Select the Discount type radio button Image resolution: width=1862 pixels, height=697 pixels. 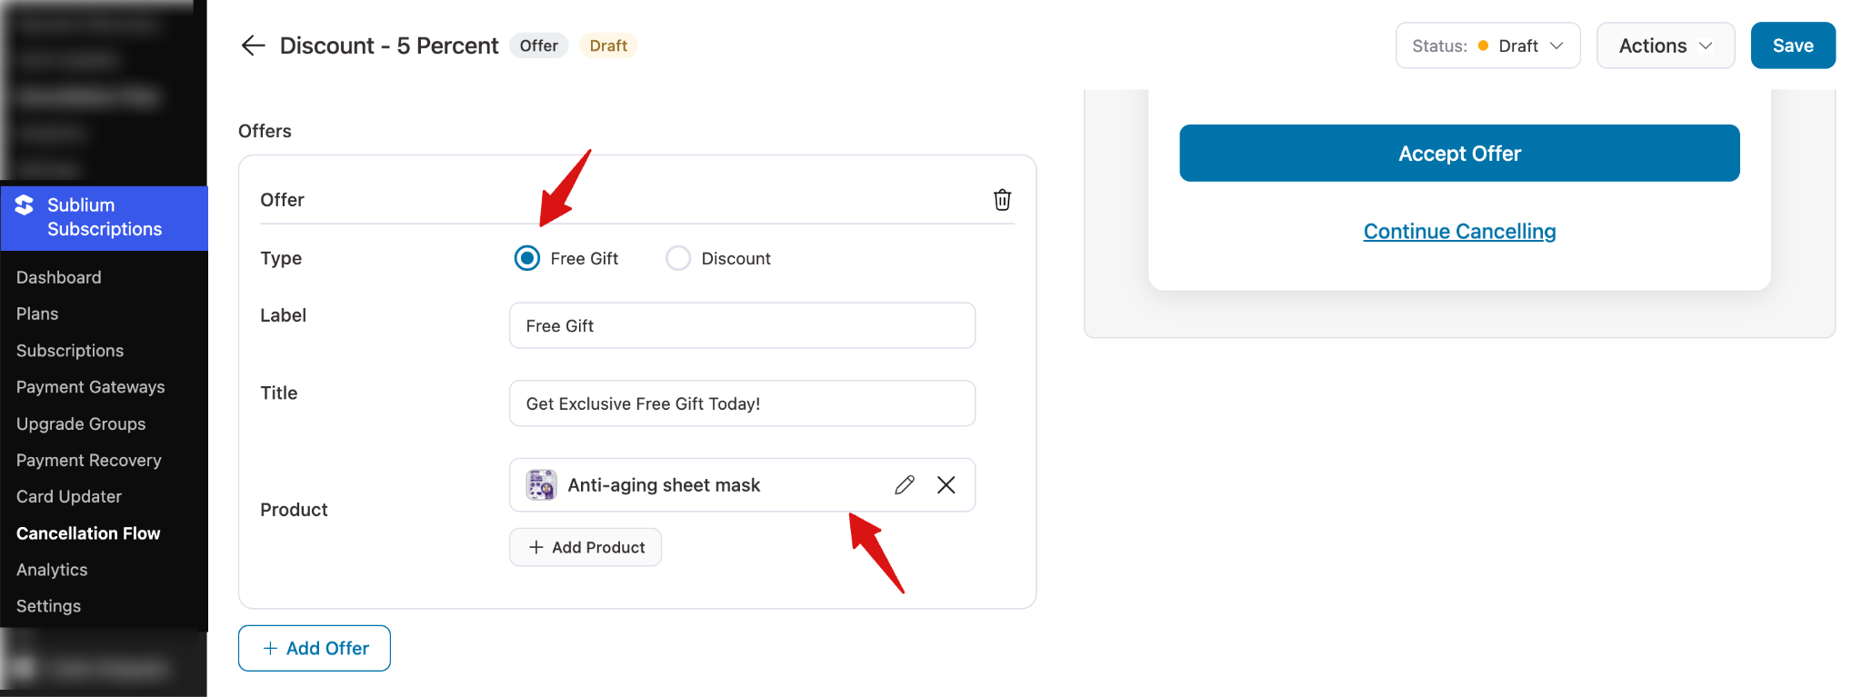coord(678,258)
